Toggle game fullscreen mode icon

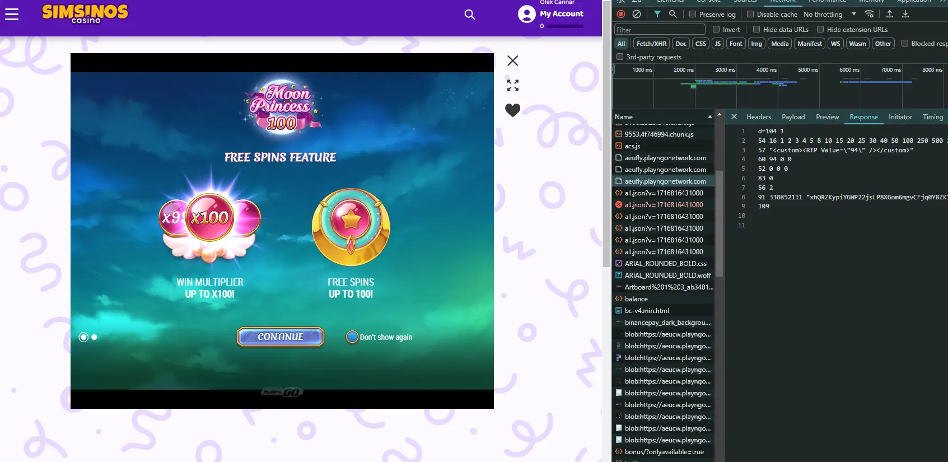click(513, 85)
